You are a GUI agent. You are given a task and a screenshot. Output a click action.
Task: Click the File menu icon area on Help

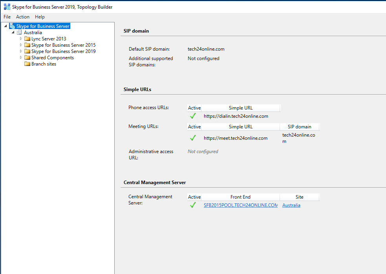pos(40,17)
